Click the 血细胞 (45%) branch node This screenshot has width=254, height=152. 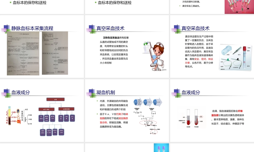coord(67,109)
